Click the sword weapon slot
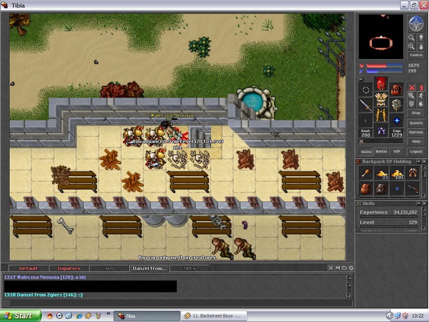Image resolution: width=429 pixels, height=322 pixels. [x=366, y=105]
